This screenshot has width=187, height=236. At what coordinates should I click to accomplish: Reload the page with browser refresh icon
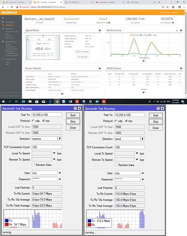coord(12,7)
